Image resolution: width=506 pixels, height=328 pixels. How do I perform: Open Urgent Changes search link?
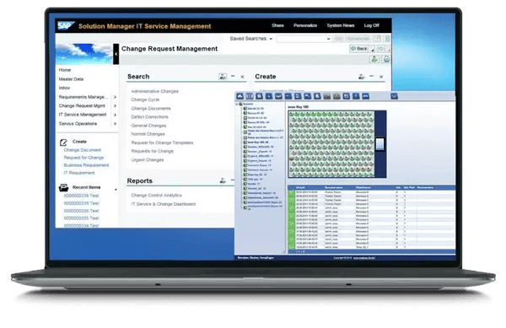point(147,159)
